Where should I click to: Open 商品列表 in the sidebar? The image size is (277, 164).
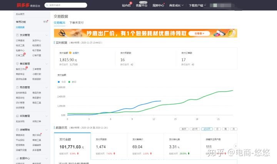click(37, 93)
